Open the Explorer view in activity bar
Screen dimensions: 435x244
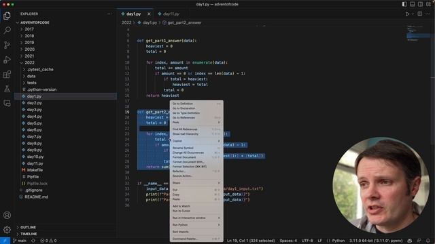pyautogui.click(x=7, y=16)
